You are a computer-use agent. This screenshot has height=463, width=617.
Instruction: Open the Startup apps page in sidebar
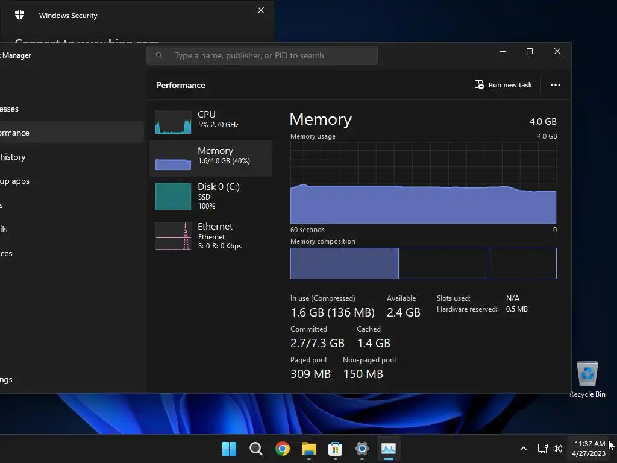71,181
